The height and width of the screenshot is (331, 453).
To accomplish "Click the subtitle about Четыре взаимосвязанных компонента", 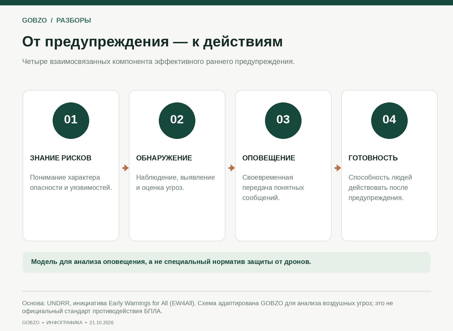I will tap(158, 62).
